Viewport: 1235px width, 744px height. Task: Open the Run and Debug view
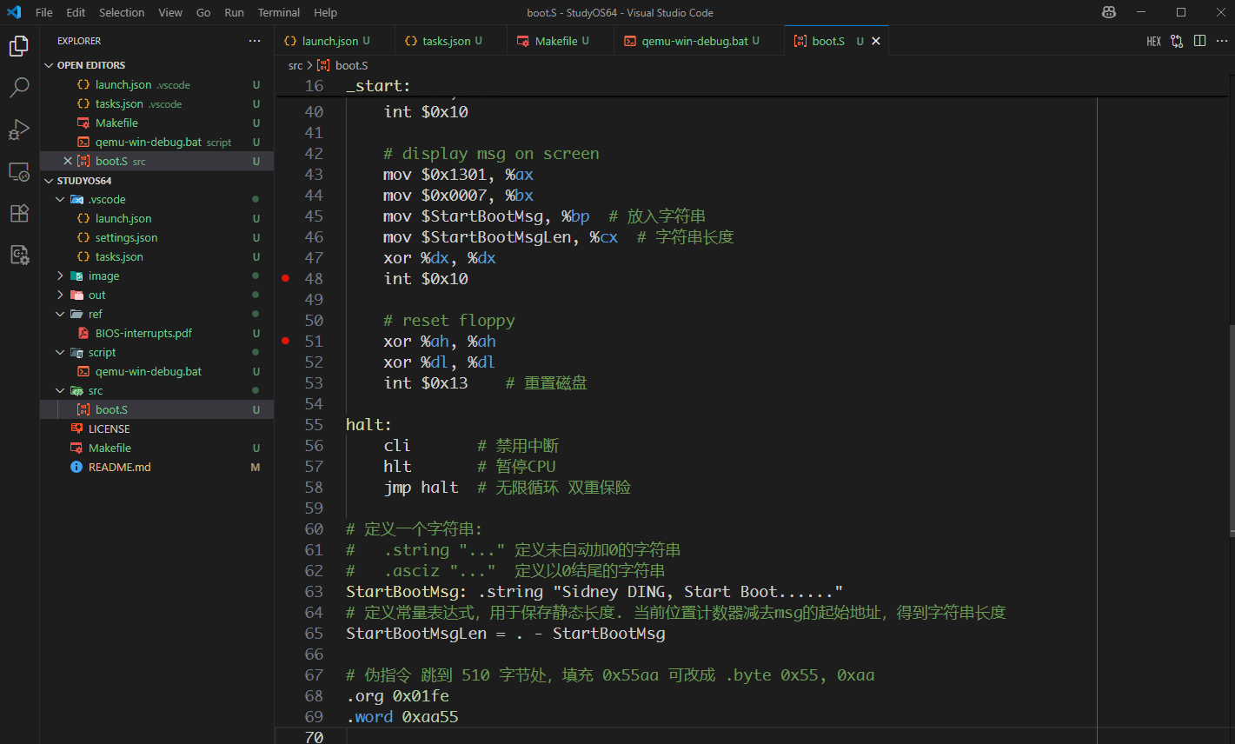click(19, 130)
